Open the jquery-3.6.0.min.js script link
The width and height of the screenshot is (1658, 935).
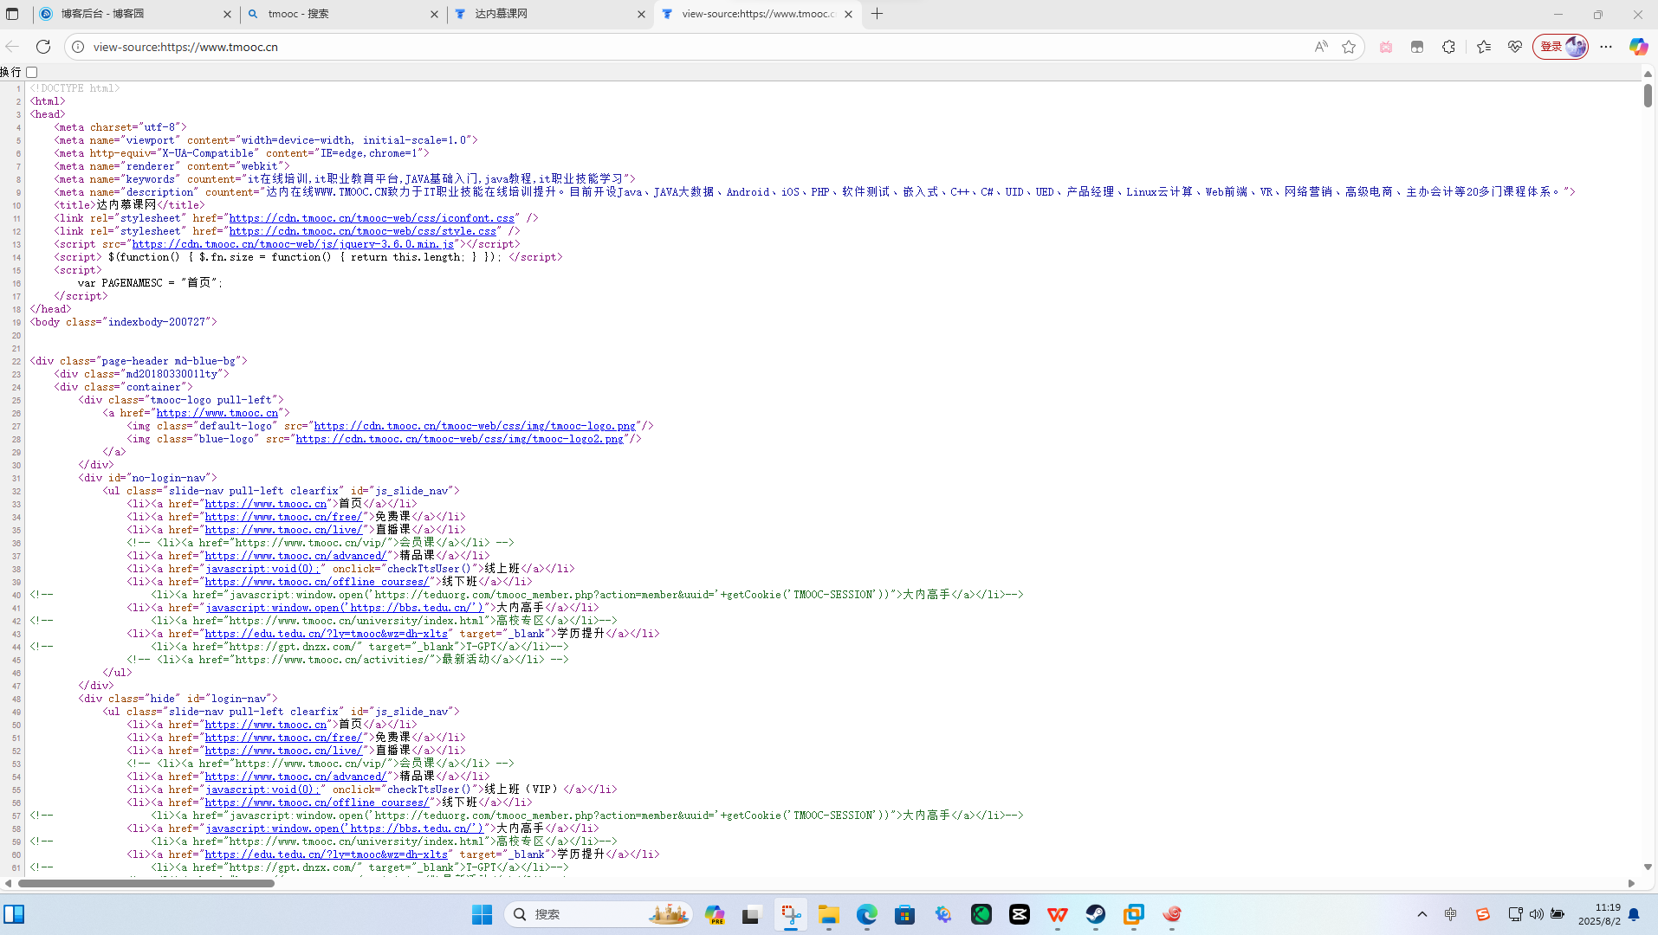[293, 244]
